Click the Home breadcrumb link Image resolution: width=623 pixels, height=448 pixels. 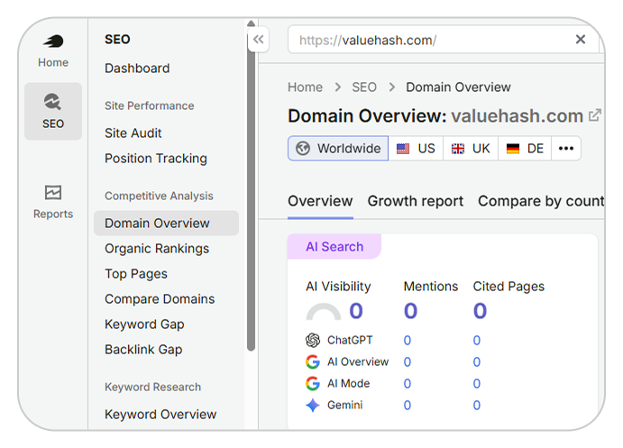[x=305, y=87]
